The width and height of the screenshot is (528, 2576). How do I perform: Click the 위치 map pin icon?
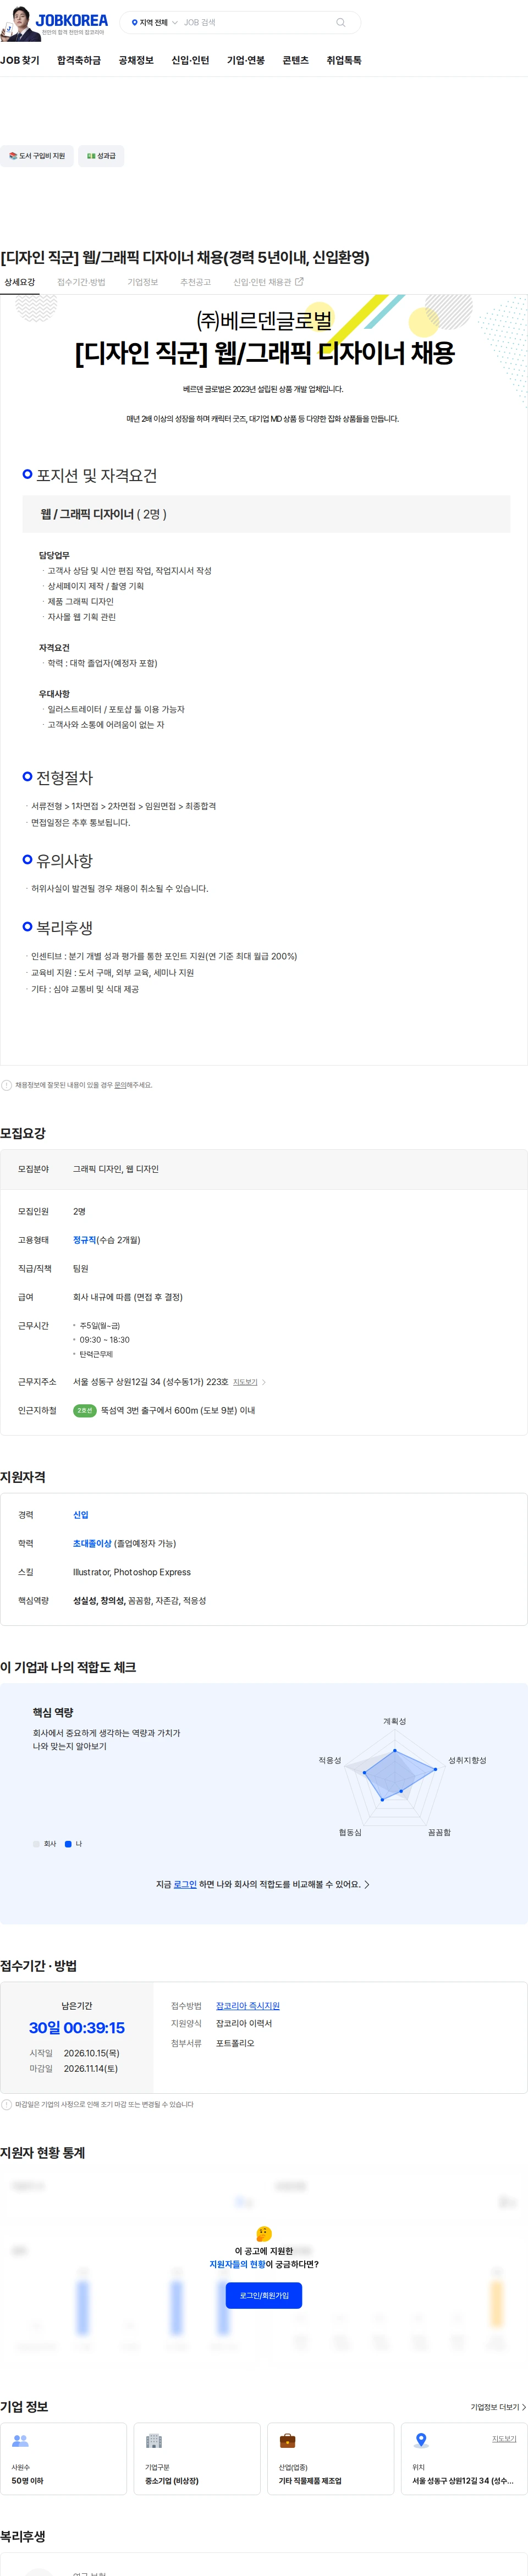pyautogui.click(x=421, y=2441)
